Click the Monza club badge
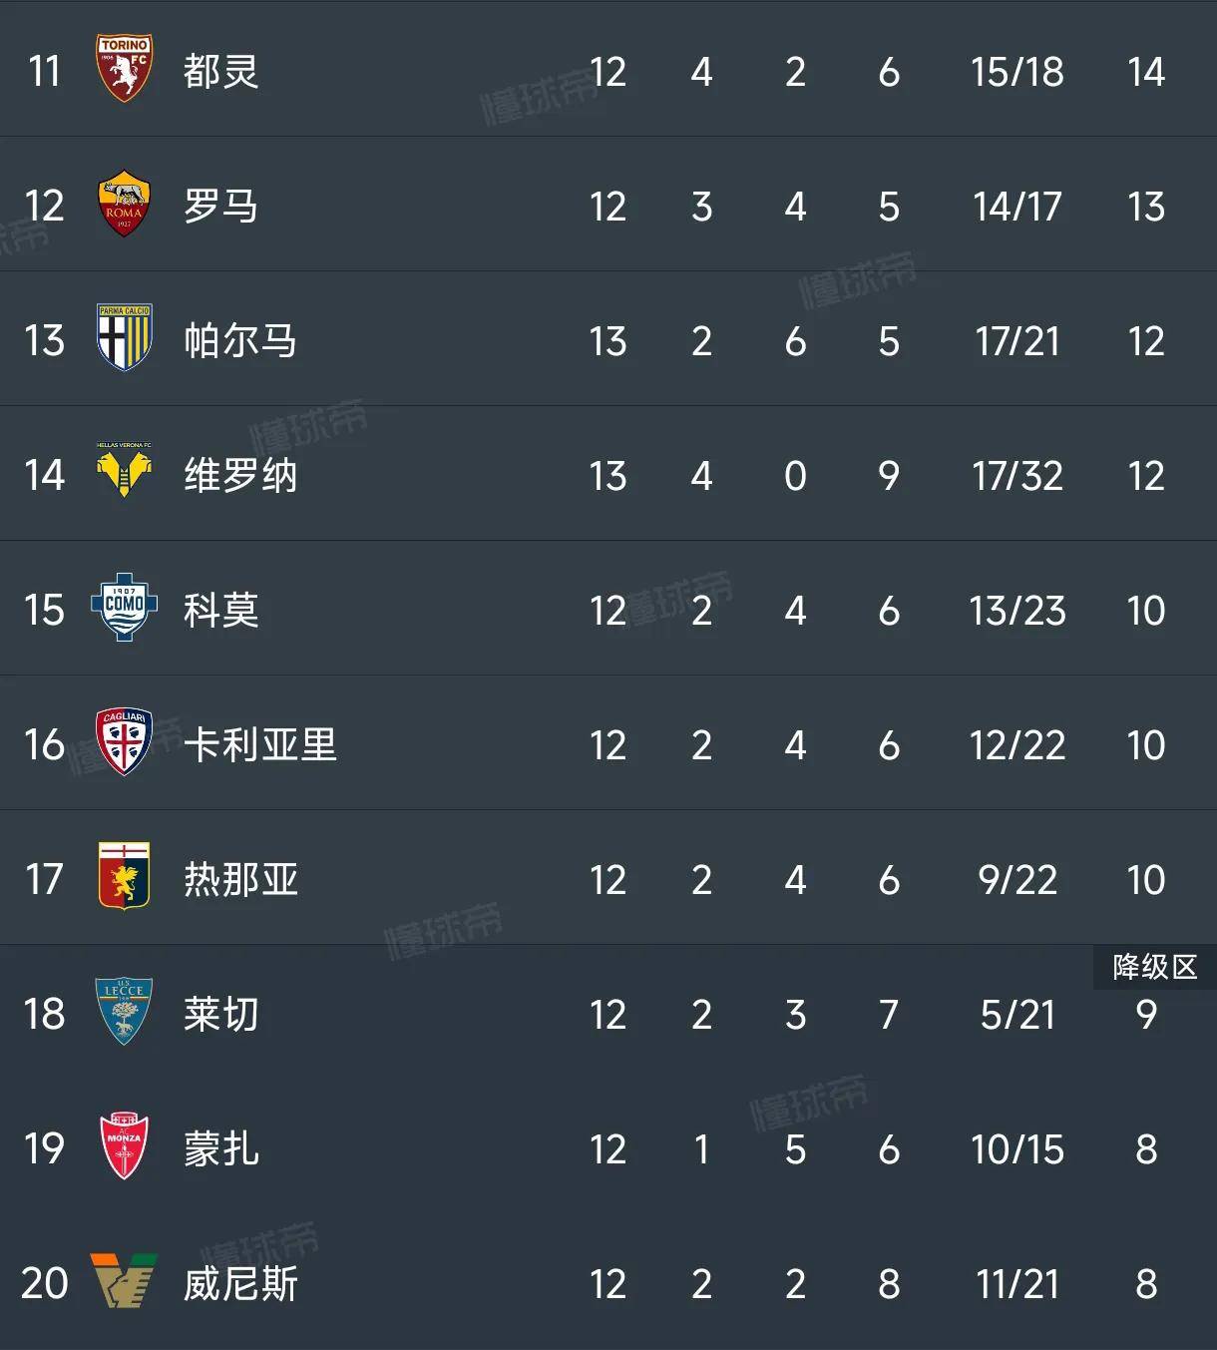 (x=123, y=1148)
